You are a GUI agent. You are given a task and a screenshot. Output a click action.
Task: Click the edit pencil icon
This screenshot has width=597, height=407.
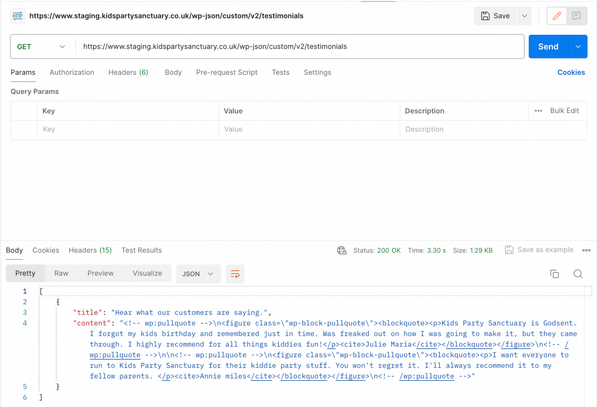[556, 16]
